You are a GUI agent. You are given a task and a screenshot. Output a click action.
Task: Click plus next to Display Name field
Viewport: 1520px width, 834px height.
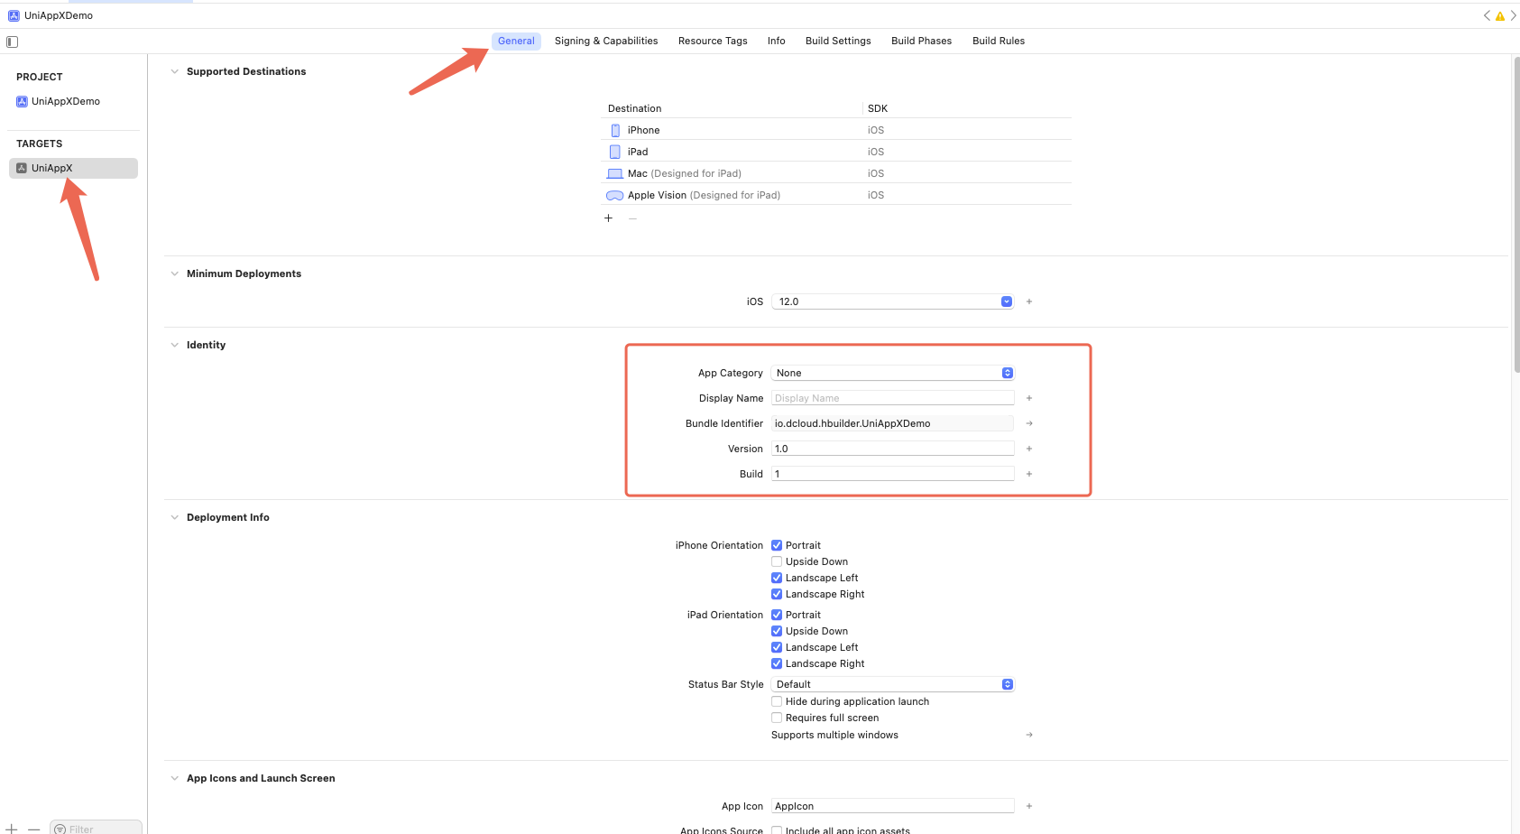pos(1029,398)
